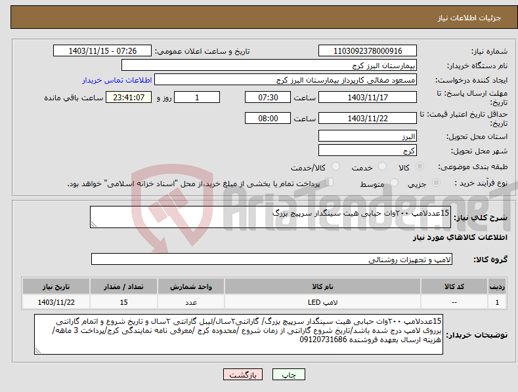
Task: Click the goods group field لامپ و تجهیزات روشنائی
Action: (272, 260)
